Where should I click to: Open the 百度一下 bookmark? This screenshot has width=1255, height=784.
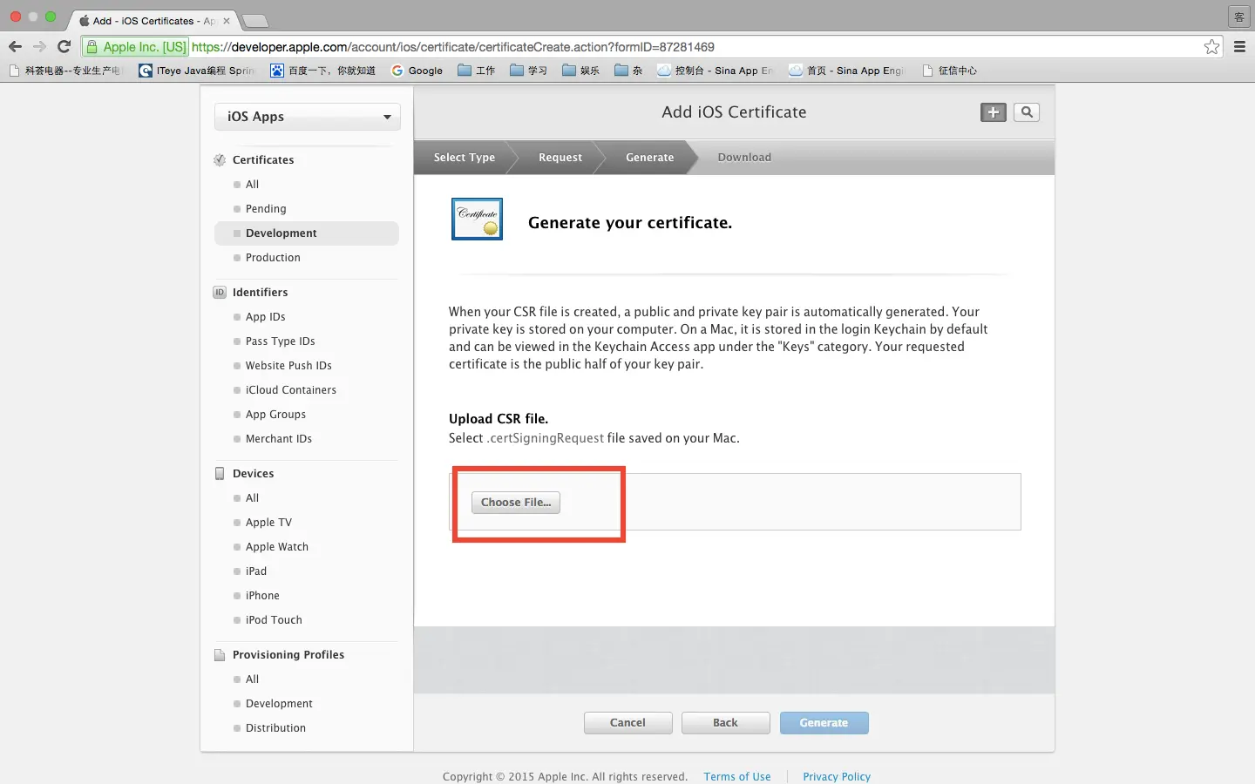coord(322,71)
